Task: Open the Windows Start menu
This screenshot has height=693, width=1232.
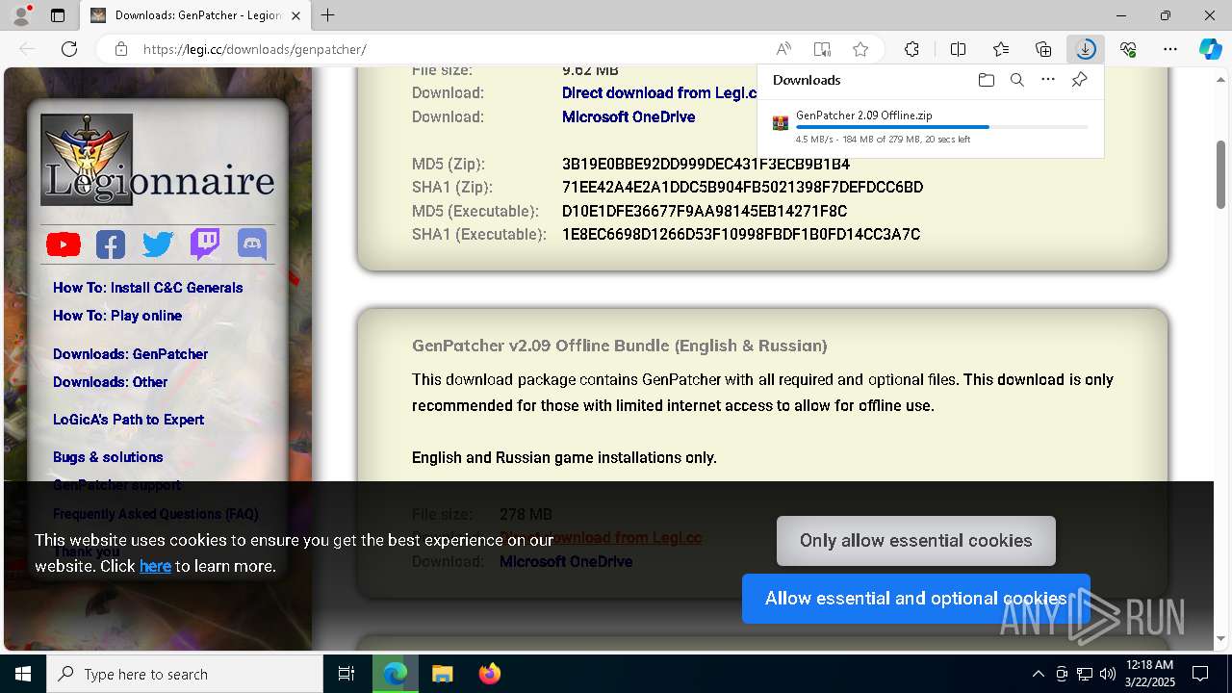Action: pyautogui.click(x=23, y=674)
